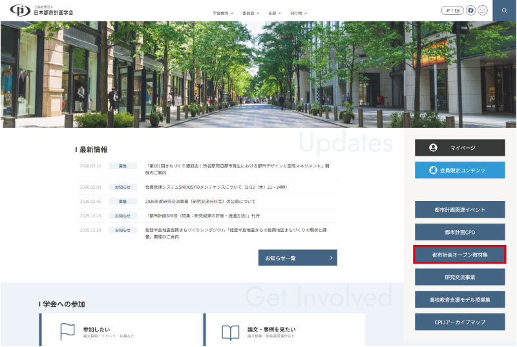Expand the 刊行物 menu
517x347 pixels.
pos(299,13)
